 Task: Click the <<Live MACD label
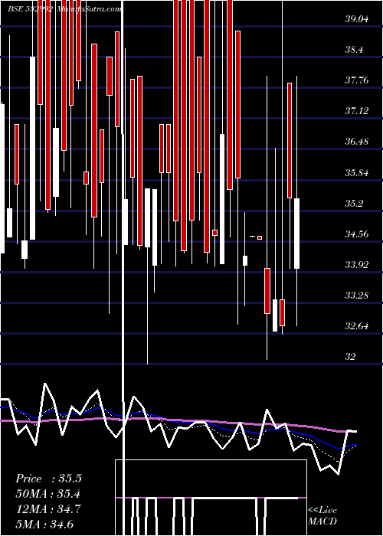click(x=322, y=515)
